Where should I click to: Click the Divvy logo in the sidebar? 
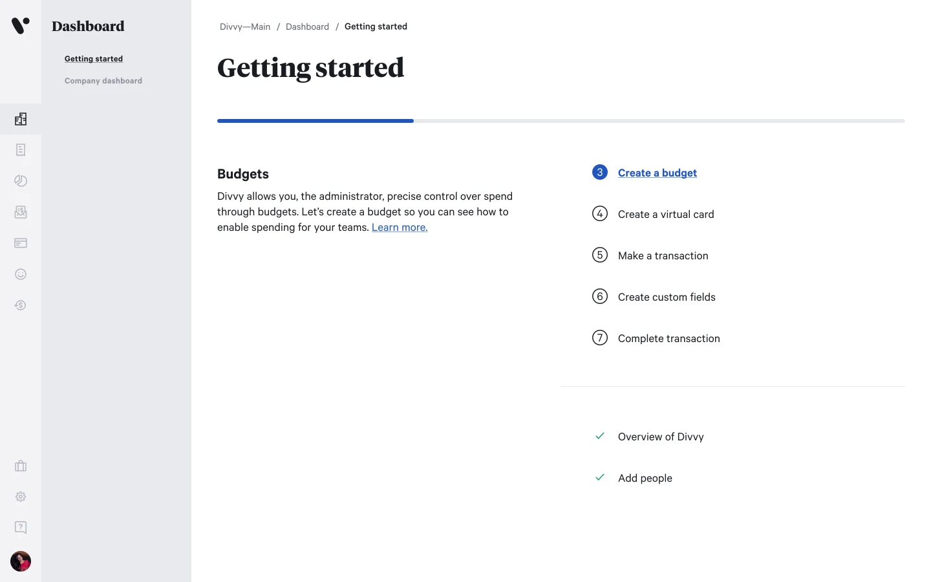21,26
